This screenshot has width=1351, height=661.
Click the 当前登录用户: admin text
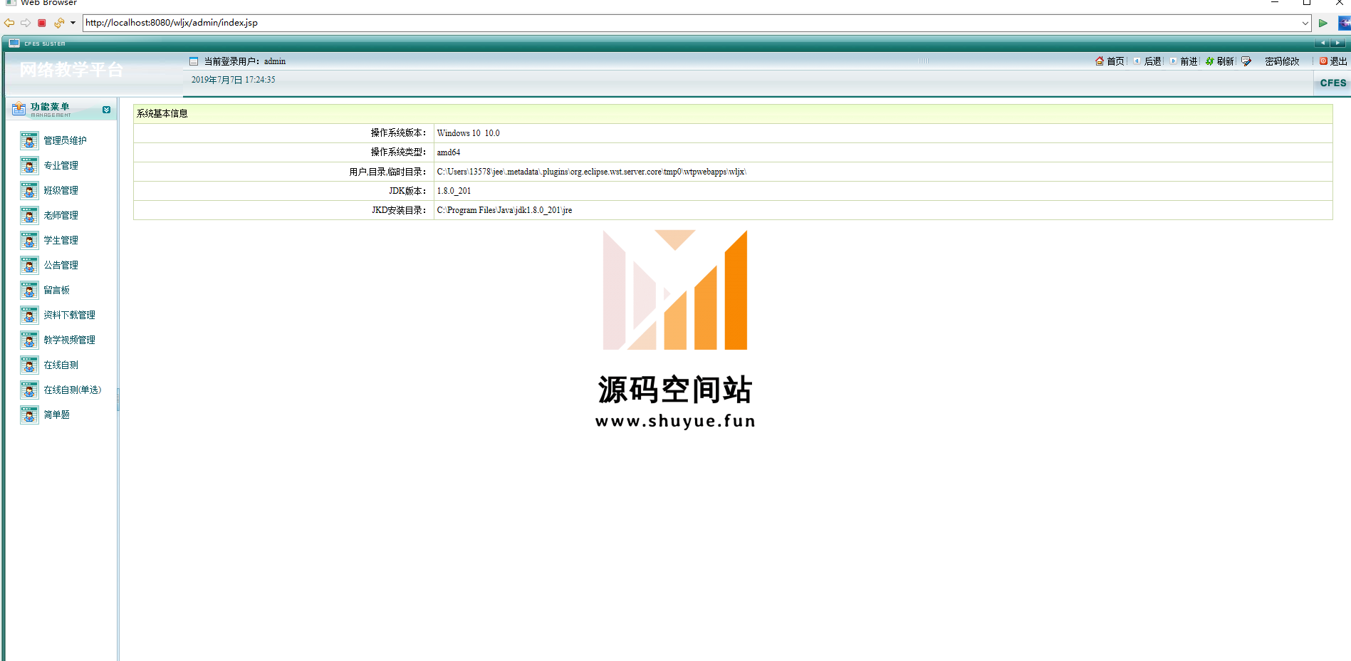[x=245, y=61]
